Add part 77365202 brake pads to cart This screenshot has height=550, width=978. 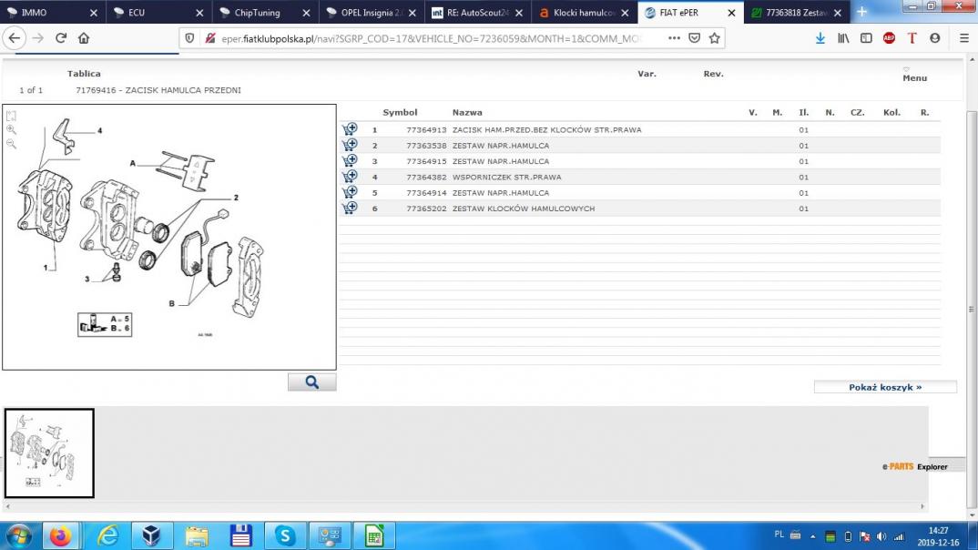click(350, 208)
